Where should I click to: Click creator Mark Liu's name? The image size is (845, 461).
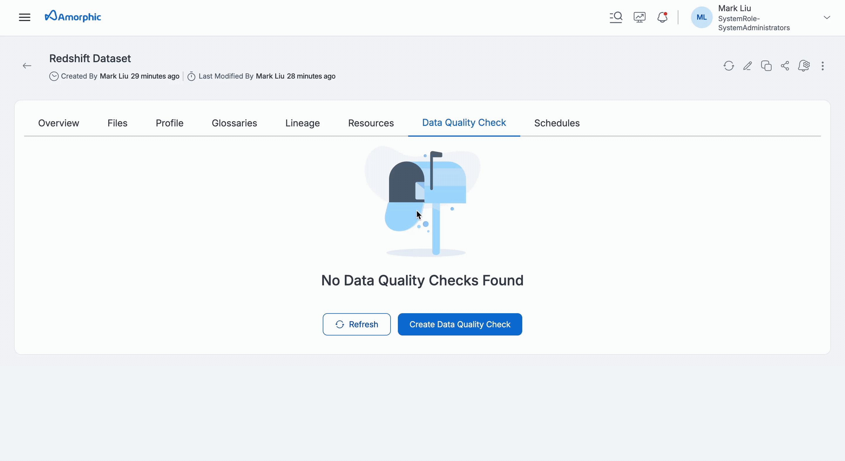tap(114, 76)
